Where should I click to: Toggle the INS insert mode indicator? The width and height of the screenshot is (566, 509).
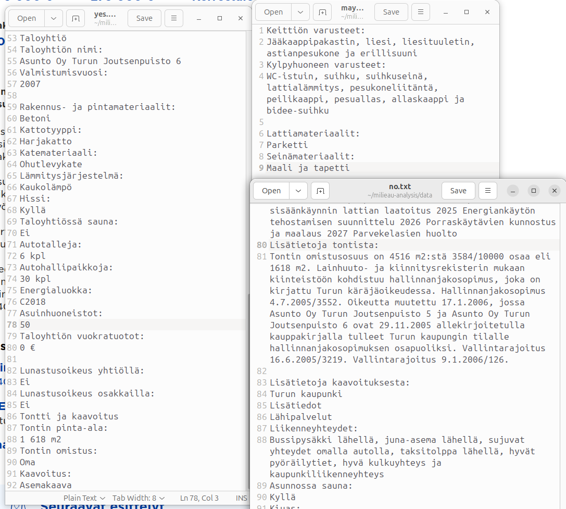coord(241,498)
